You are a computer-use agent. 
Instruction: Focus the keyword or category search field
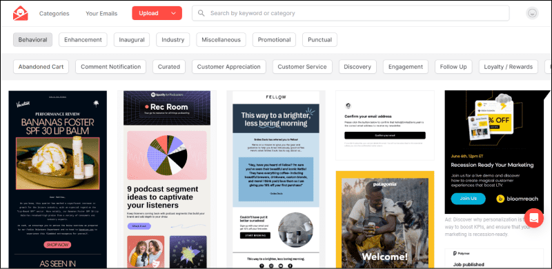pos(351,13)
